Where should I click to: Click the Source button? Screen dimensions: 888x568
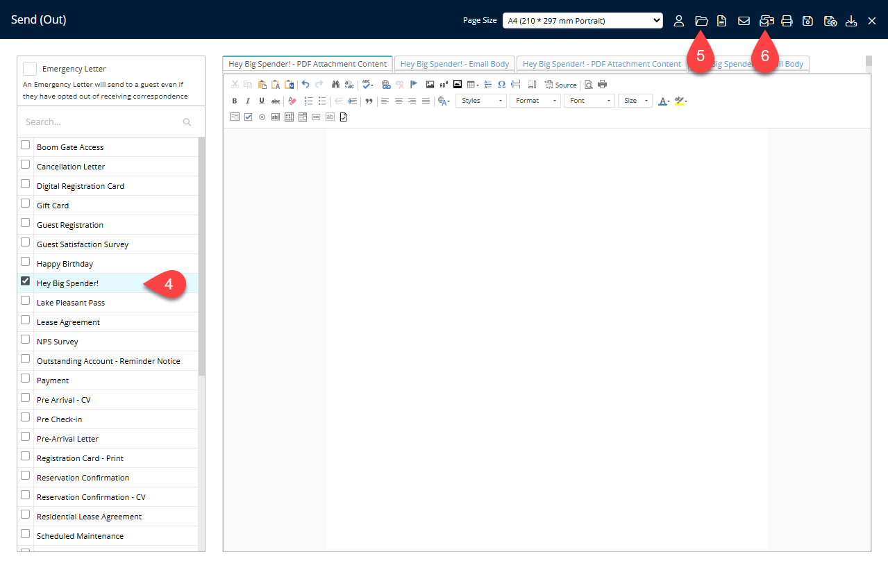point(561,85)
